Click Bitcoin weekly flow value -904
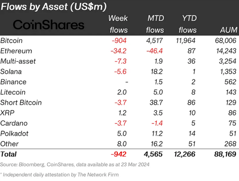Image resolution: width=239 pixels, height=181 pixels. (x=119, y=41)
